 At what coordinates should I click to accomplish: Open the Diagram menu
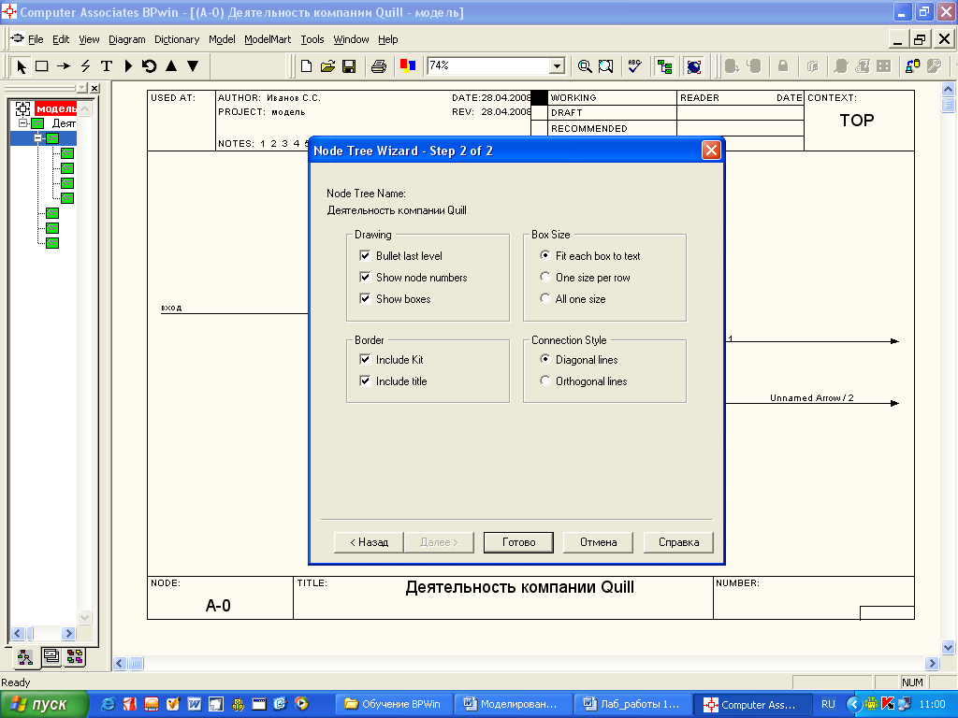(127, 39)
